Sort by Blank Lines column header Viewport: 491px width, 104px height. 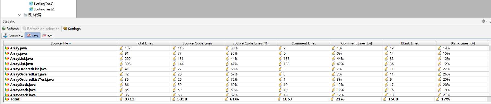click(x=410, y=43)
